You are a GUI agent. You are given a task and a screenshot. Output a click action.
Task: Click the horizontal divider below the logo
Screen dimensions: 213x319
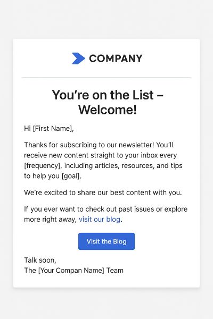pos(106,77)
